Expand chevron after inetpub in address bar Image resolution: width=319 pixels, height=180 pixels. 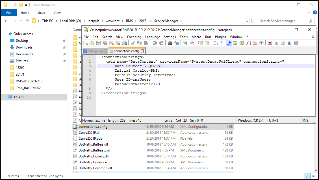pos(102,21)
